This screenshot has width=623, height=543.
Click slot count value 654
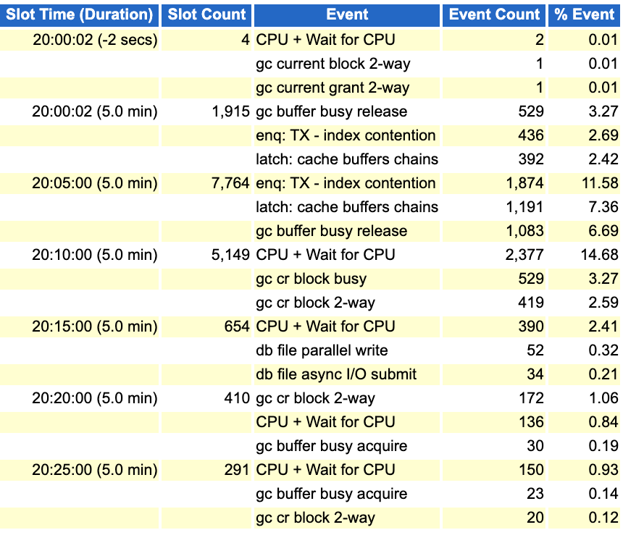coord(237,327)
